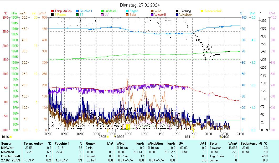The width and height of the screenshot is (279, 163).
Task: Click the sunrise icon next to 07:25
Action: (x=108, y=137)
